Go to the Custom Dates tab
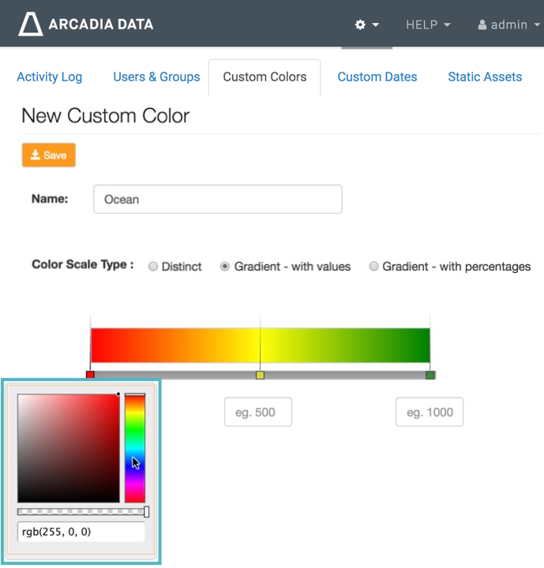 377,77
